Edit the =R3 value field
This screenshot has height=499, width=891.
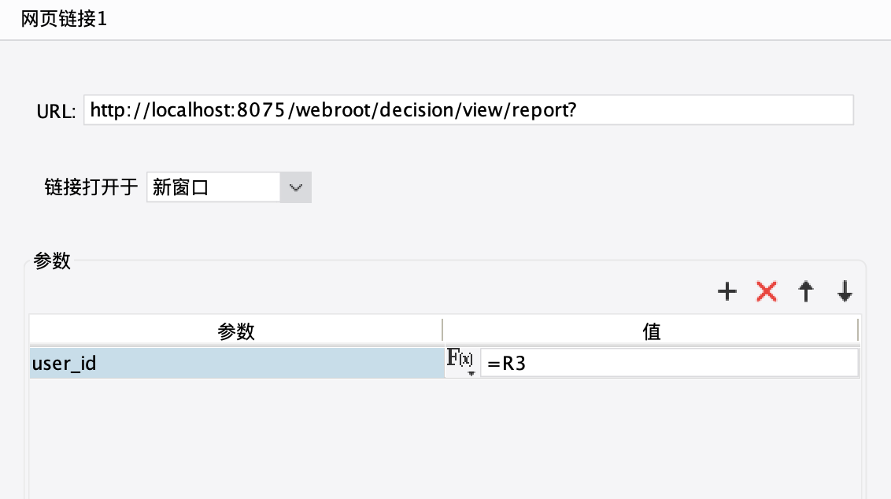click(669, 363)
